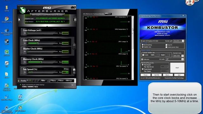Select Afterburner profile slot 3
Screen dimensions: 203x114
click(33, 81)
